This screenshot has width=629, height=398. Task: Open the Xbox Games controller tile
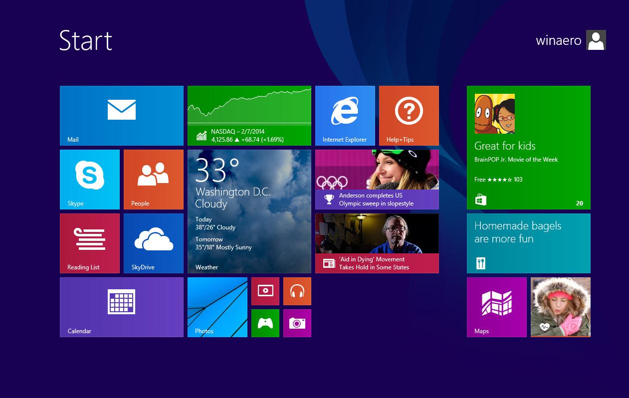[x=265, y=323]
